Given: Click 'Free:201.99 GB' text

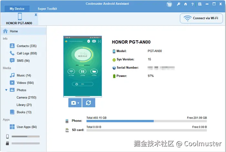Looking at the screenshot, I should pos(197,118).
